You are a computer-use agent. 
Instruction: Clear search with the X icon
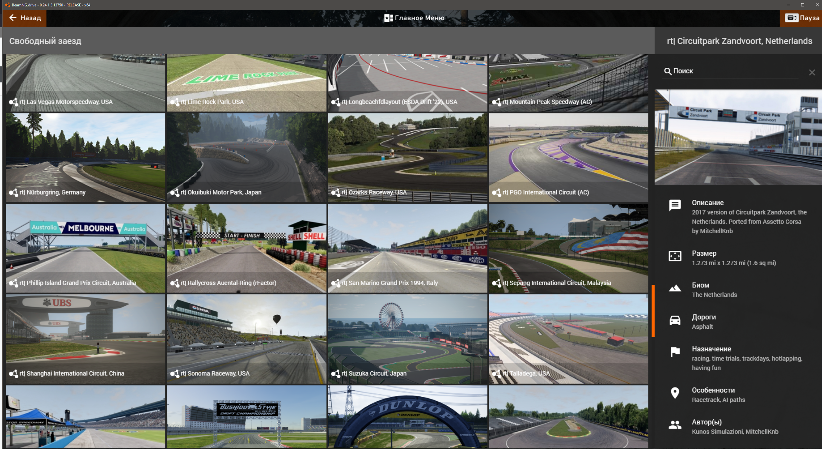coord(812,72)
